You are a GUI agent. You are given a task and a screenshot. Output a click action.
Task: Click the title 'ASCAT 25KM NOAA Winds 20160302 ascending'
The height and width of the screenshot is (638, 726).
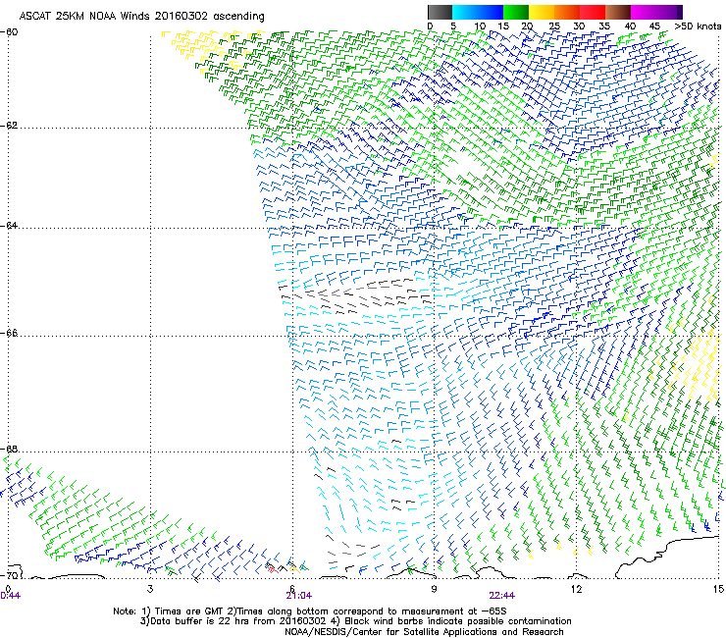point(141,17)
